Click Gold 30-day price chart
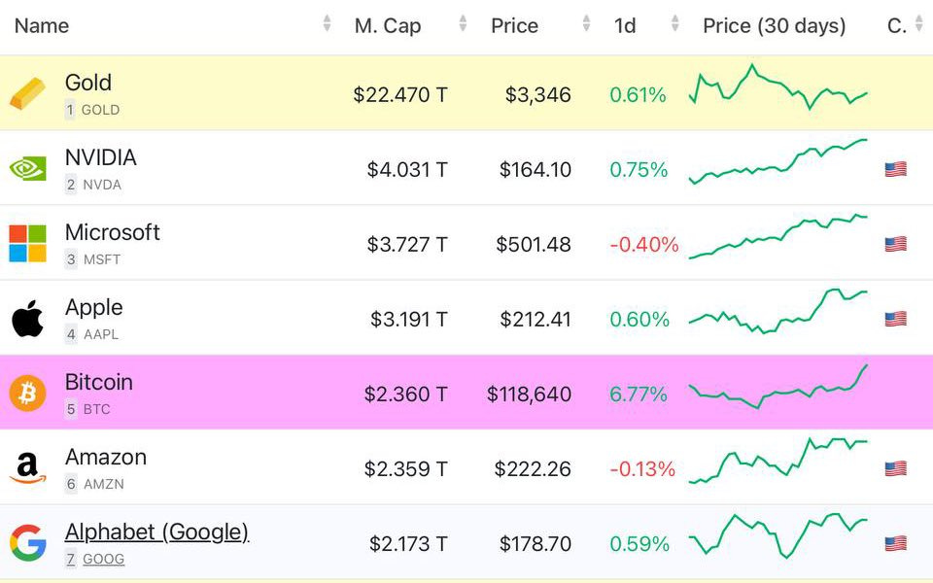 (778, 86)
